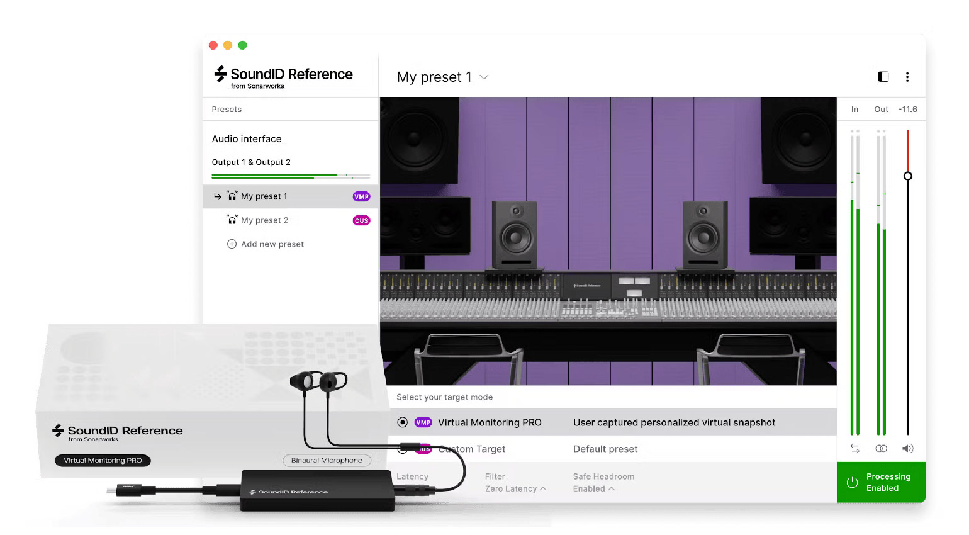
Task: Toggle the mono overlapping circles icon
Action: pos(881,448)
